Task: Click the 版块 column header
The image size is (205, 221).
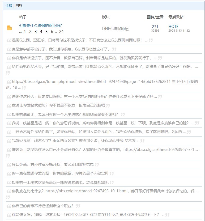Action: [x=106, y=17]
